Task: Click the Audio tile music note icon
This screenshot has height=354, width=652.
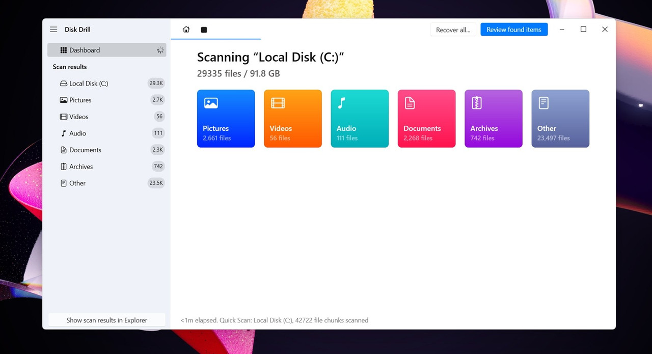Action: click(x=342, y=103)
